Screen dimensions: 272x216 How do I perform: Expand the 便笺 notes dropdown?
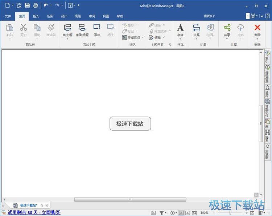click(x=164, y=37)
